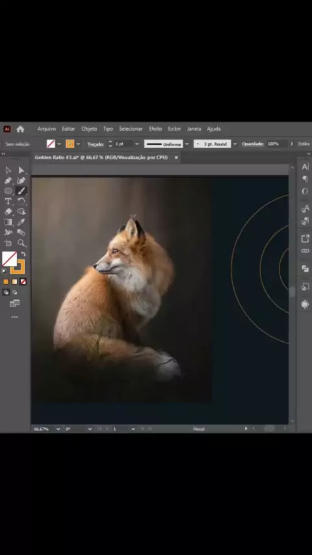Open the Edit Toolbar three dots button
This screenshot has width=312, height=555.
click(x=14, y=317)
